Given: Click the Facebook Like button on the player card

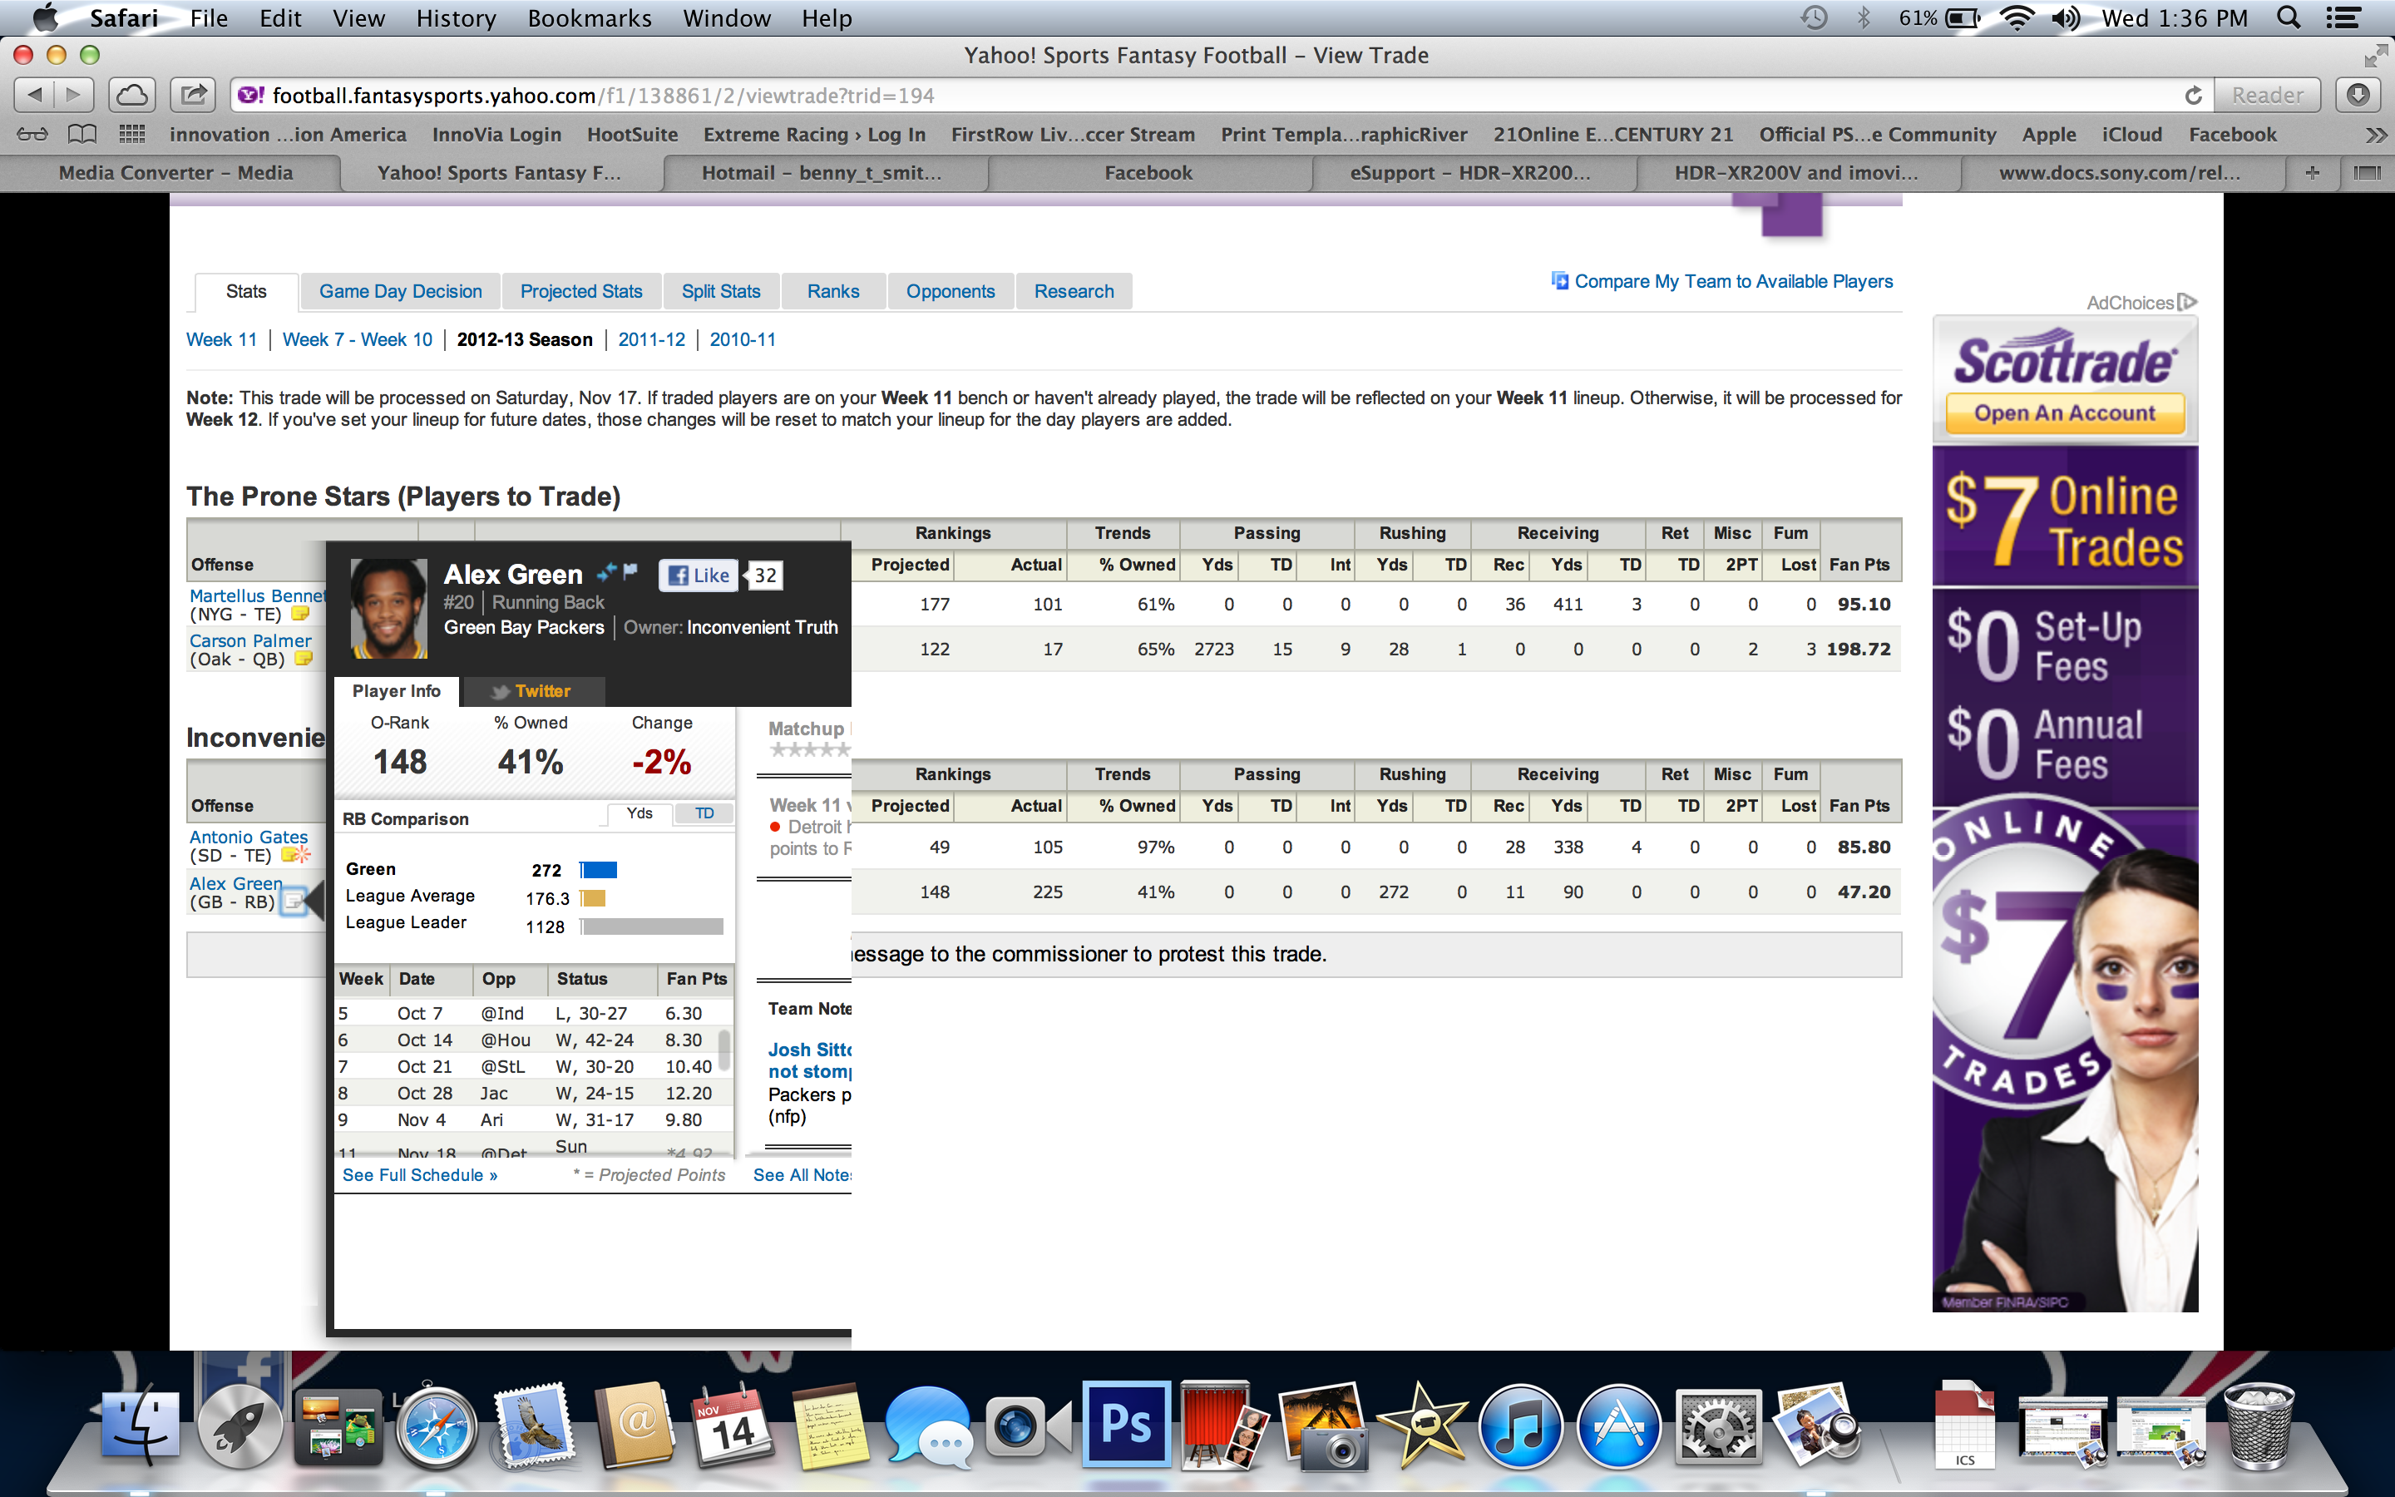Looking at the screenshot, I should pyautogui.click(x=699, y=576).
